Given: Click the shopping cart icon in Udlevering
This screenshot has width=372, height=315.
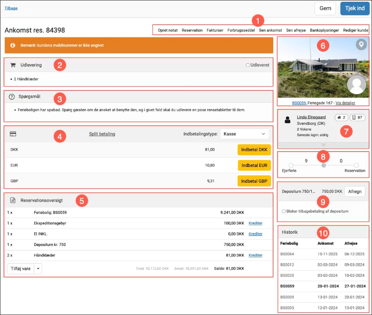Looking at the screenshot, I should [x=13, y=65].
